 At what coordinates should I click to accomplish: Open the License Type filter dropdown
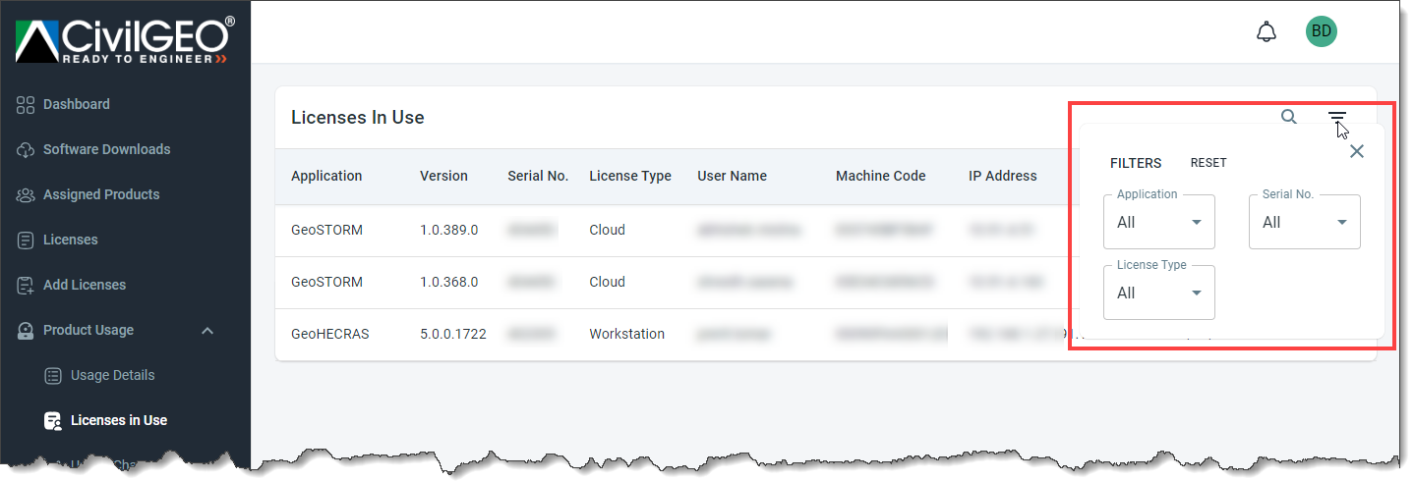coord(1159,293)
